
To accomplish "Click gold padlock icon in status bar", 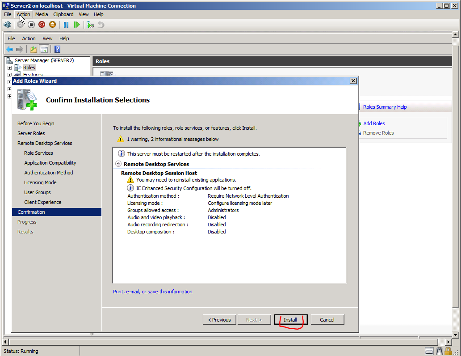I will pos(448,351).
